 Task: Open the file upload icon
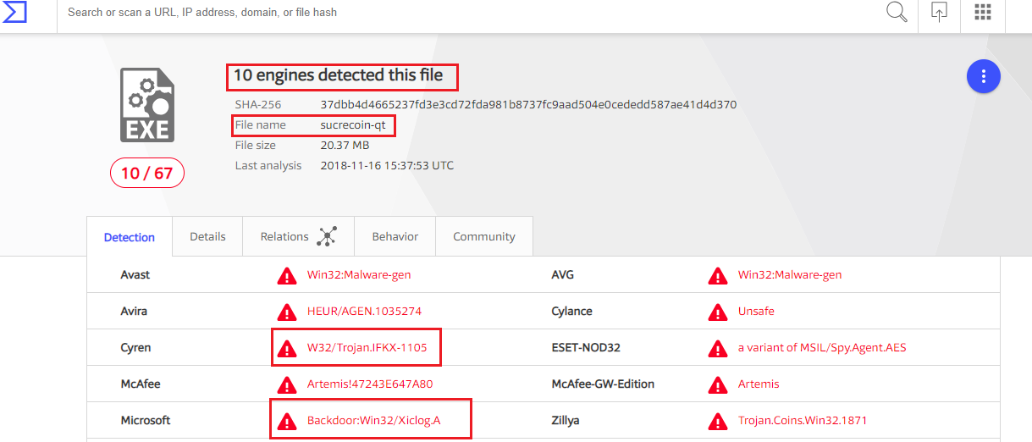coord(939,12)
